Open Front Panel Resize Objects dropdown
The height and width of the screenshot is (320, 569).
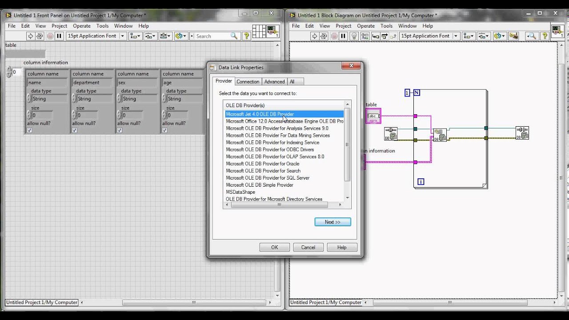click(x=166, y=36)
